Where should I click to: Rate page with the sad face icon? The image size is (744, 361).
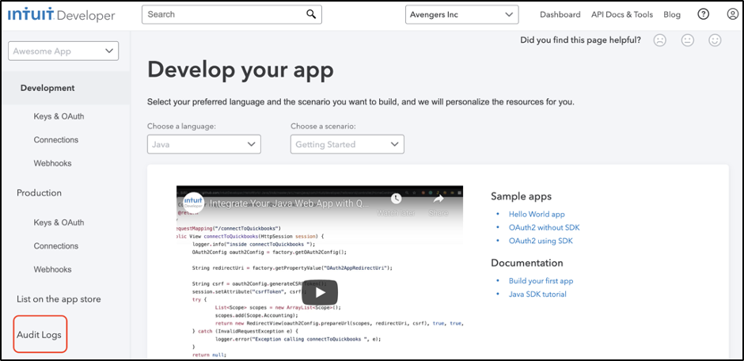(659, 40)
